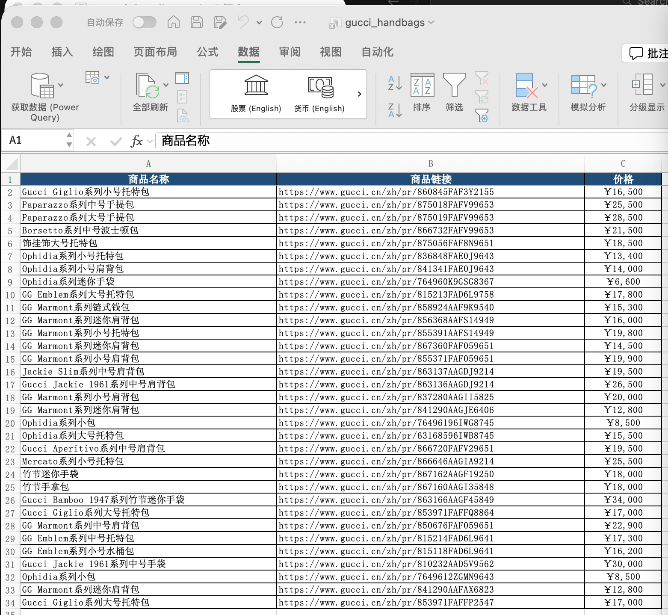Open the Name Box up-down arrows
Screen dimensions: 668x615
coord(69,140)
